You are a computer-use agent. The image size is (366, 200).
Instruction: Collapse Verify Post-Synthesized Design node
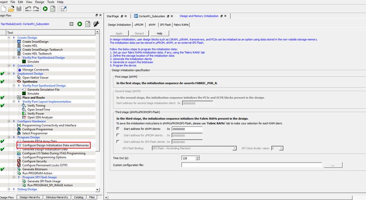pos(14,86)
